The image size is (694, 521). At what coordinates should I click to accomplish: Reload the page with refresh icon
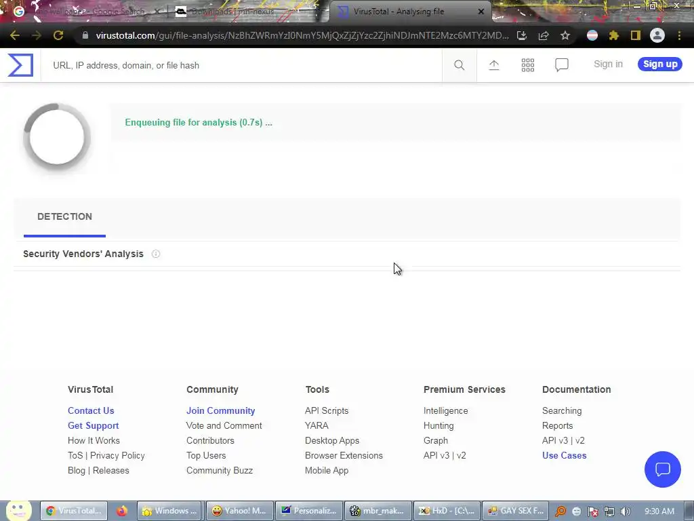(58, 35)
